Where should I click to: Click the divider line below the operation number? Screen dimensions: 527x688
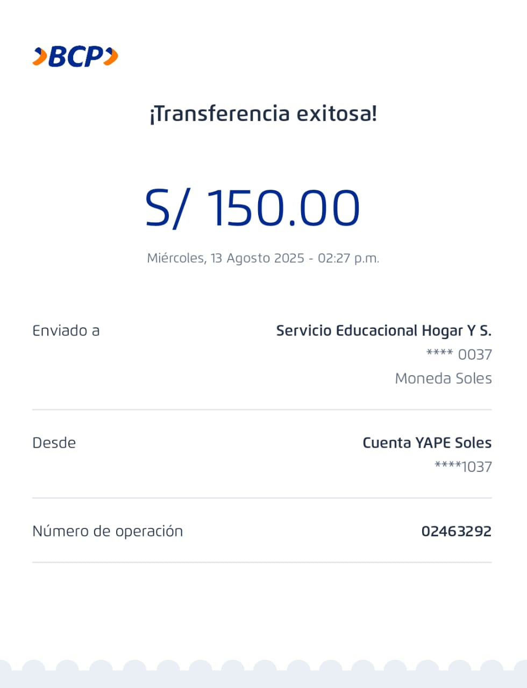point(262,563)
